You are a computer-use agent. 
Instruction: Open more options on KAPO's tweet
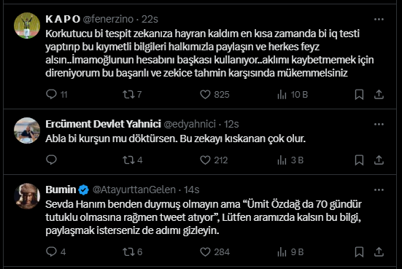point(379,19)
